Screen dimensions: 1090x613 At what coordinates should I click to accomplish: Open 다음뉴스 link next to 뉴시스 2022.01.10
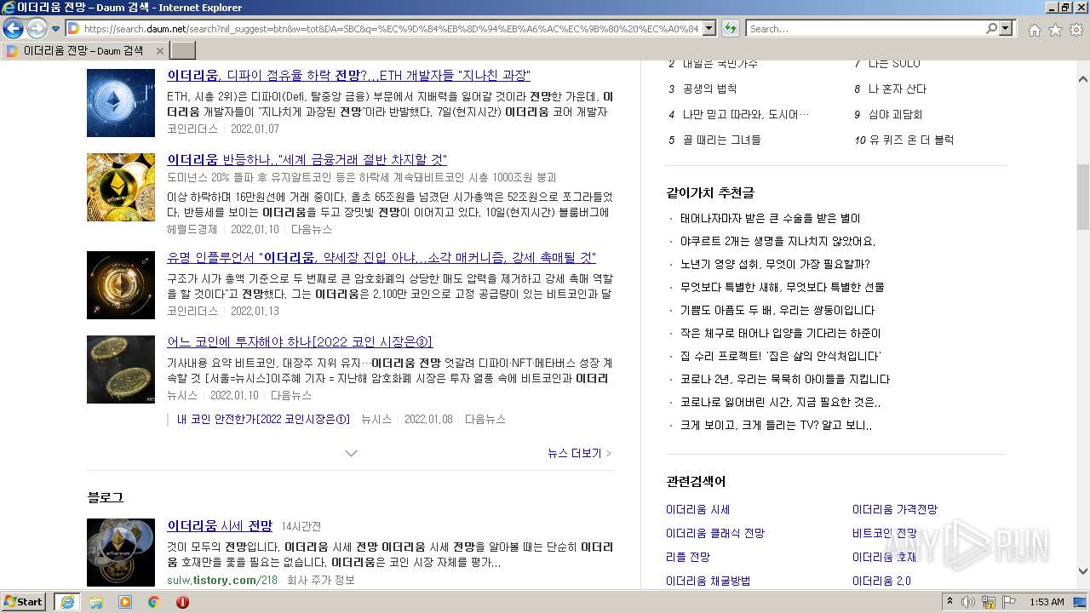[291, 395]
